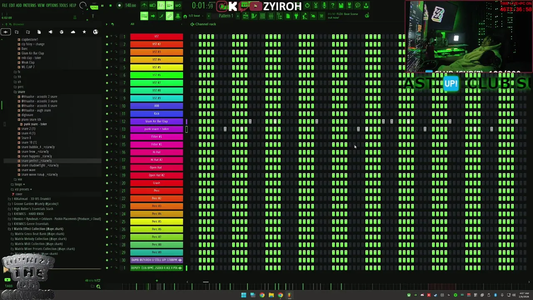Open the PATTERNS menu

29,5
